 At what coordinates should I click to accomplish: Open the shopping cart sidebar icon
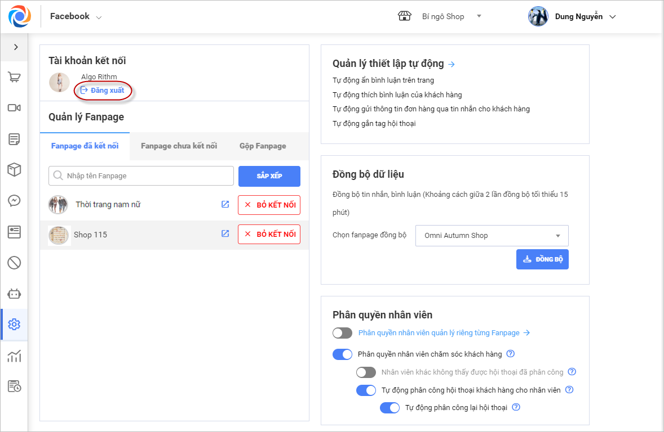pyautogui.click(x=14, y=77)
